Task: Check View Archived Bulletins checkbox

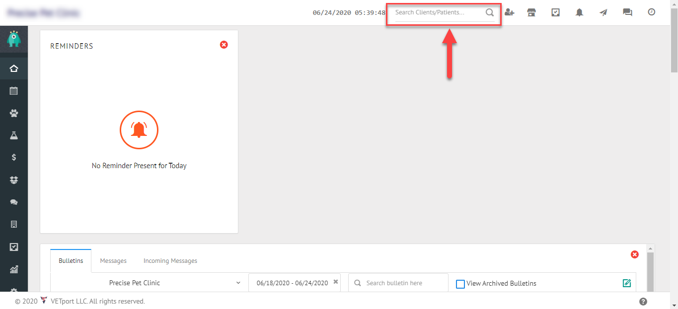Action: (460, 284)
